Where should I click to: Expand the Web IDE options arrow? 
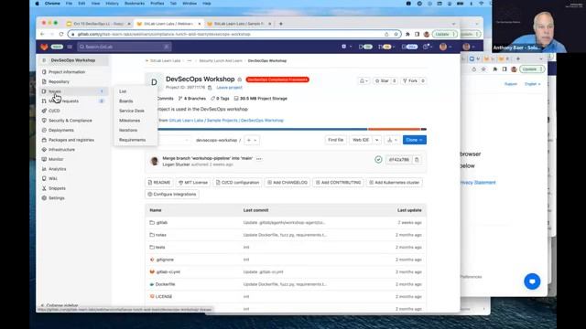(x=376, y=140)
